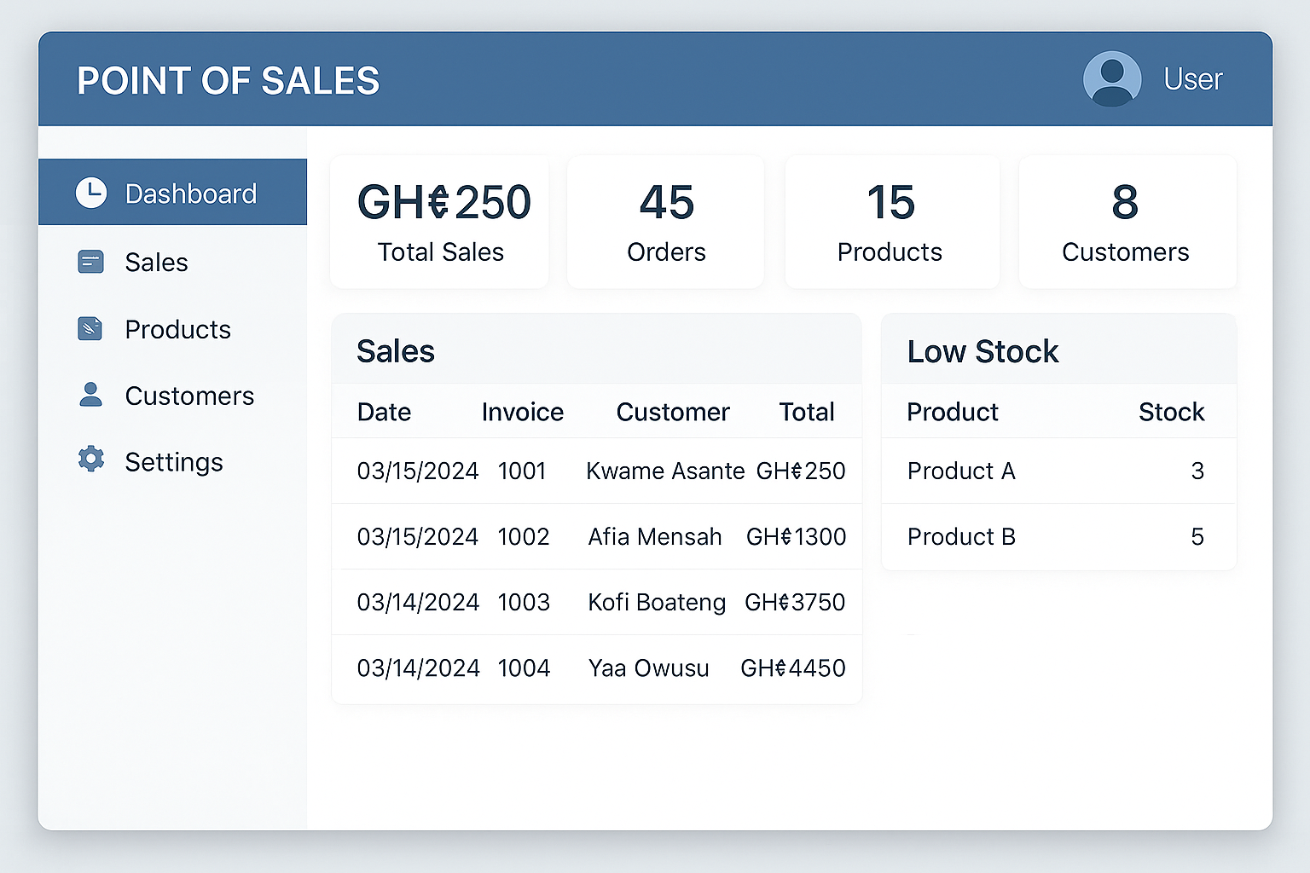Click the Stock column header
The height and width of the screenshot is (873, 1310).
coord(1172,412)
